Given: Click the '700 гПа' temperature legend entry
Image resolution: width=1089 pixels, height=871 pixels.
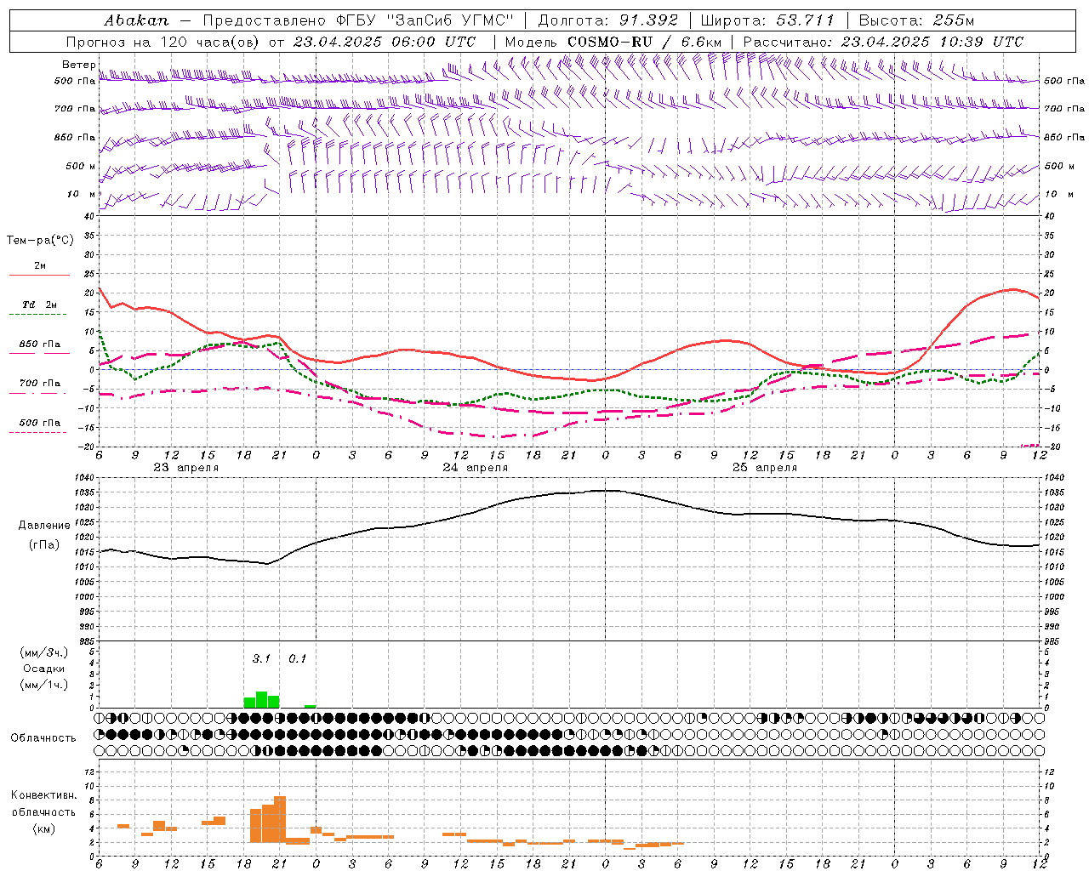Looking at the screenshot, I should click(x=40, y=384).
